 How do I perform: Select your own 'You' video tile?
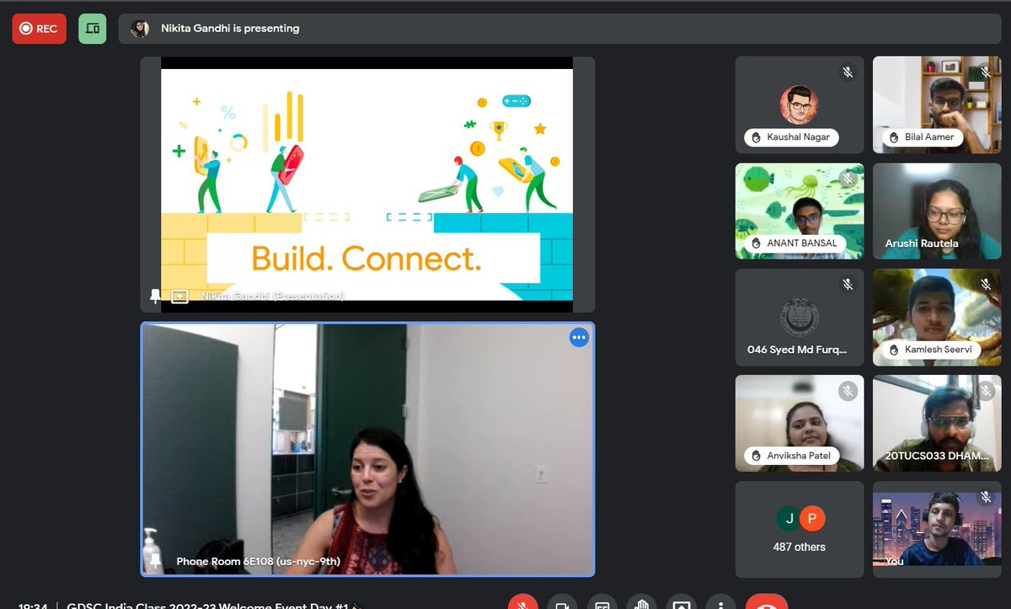pyautogui.click(x=939, y=529)
